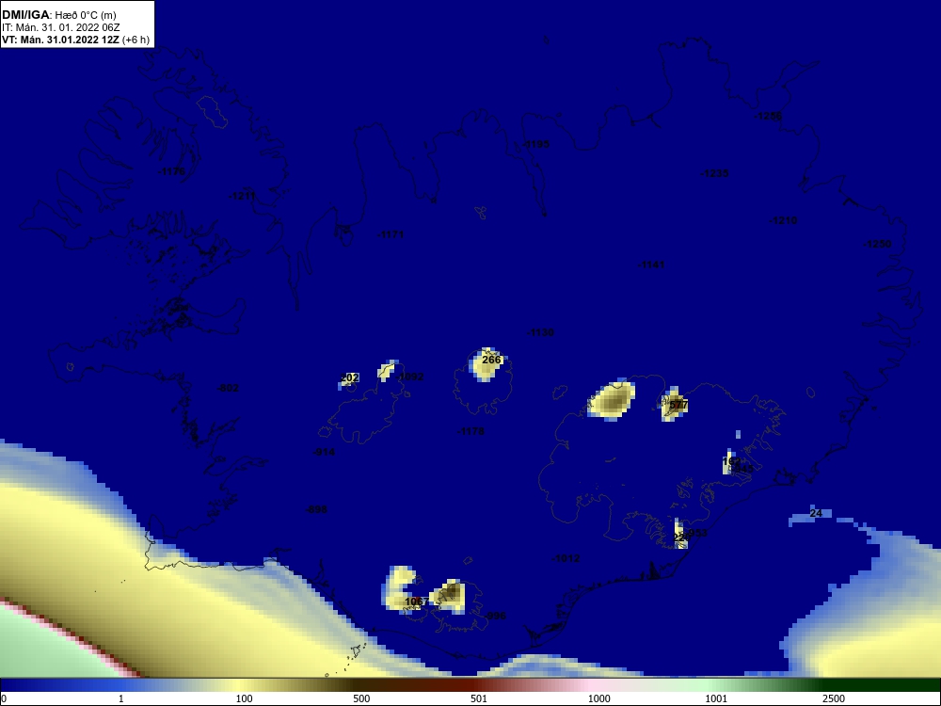Click the -1250 value on the map
Viewport: 941px width, 706px height.
(x=877, y=244)
